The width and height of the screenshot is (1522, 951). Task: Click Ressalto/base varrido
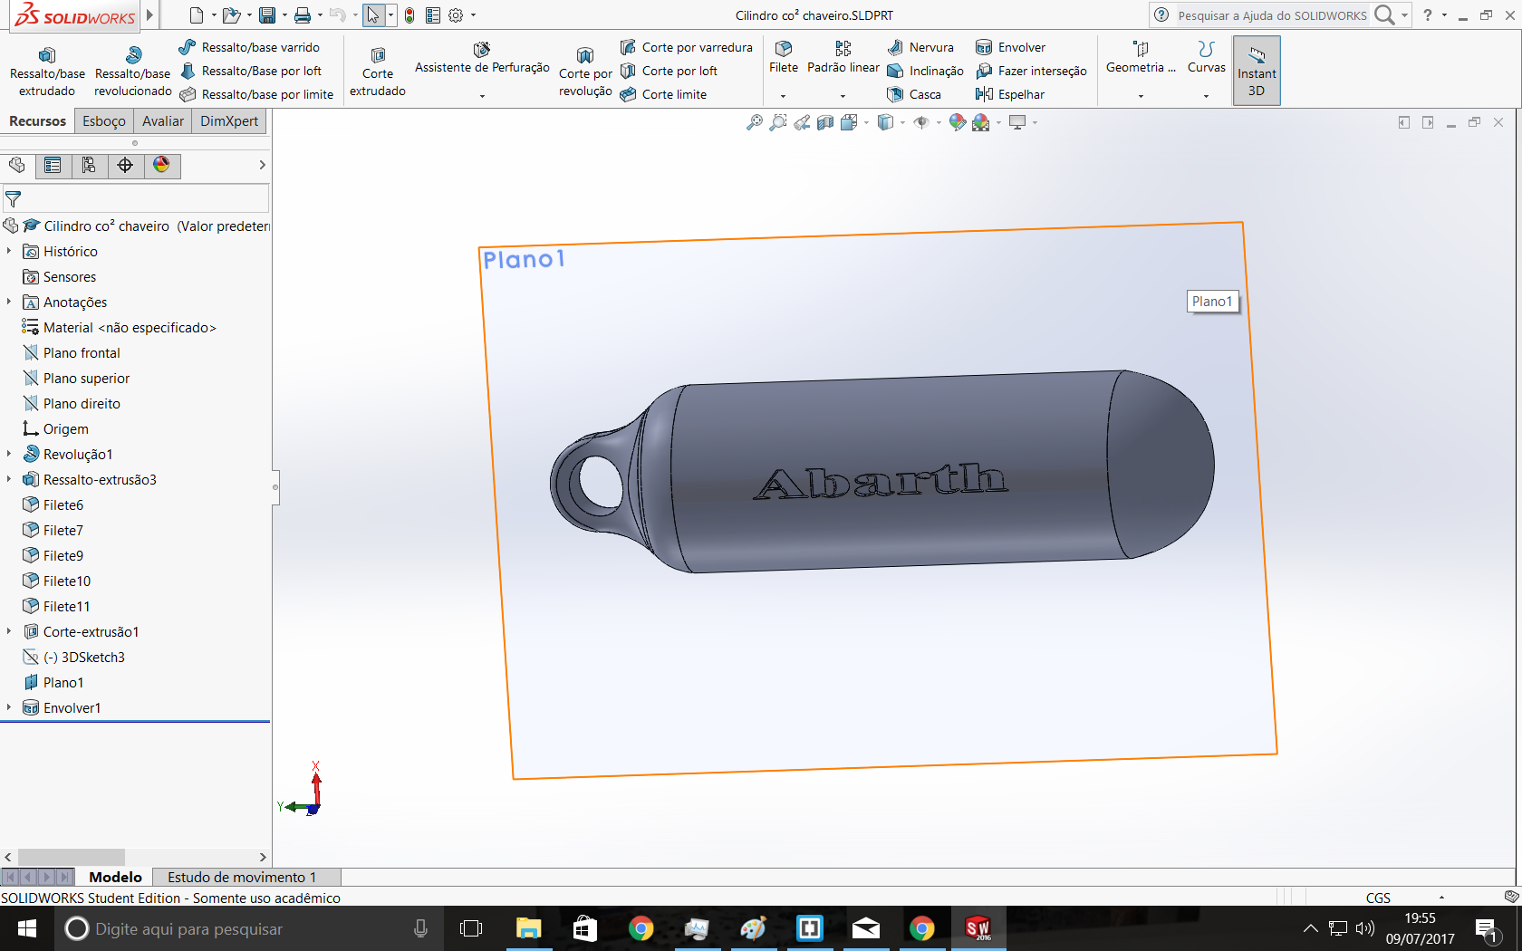249,47
